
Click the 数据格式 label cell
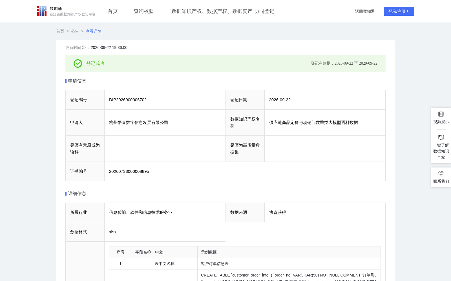(85, 232)
